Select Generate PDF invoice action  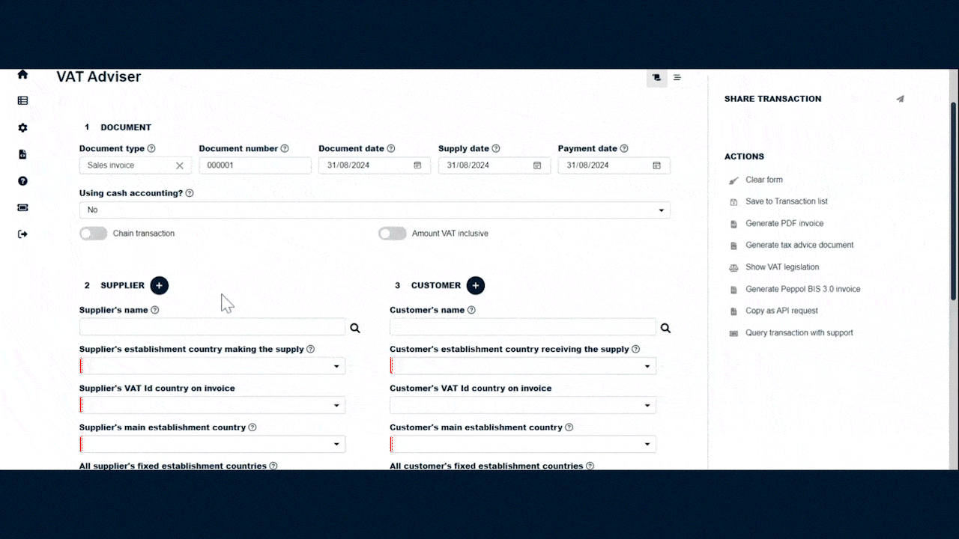pyautogui.click(x=784, y=223)
